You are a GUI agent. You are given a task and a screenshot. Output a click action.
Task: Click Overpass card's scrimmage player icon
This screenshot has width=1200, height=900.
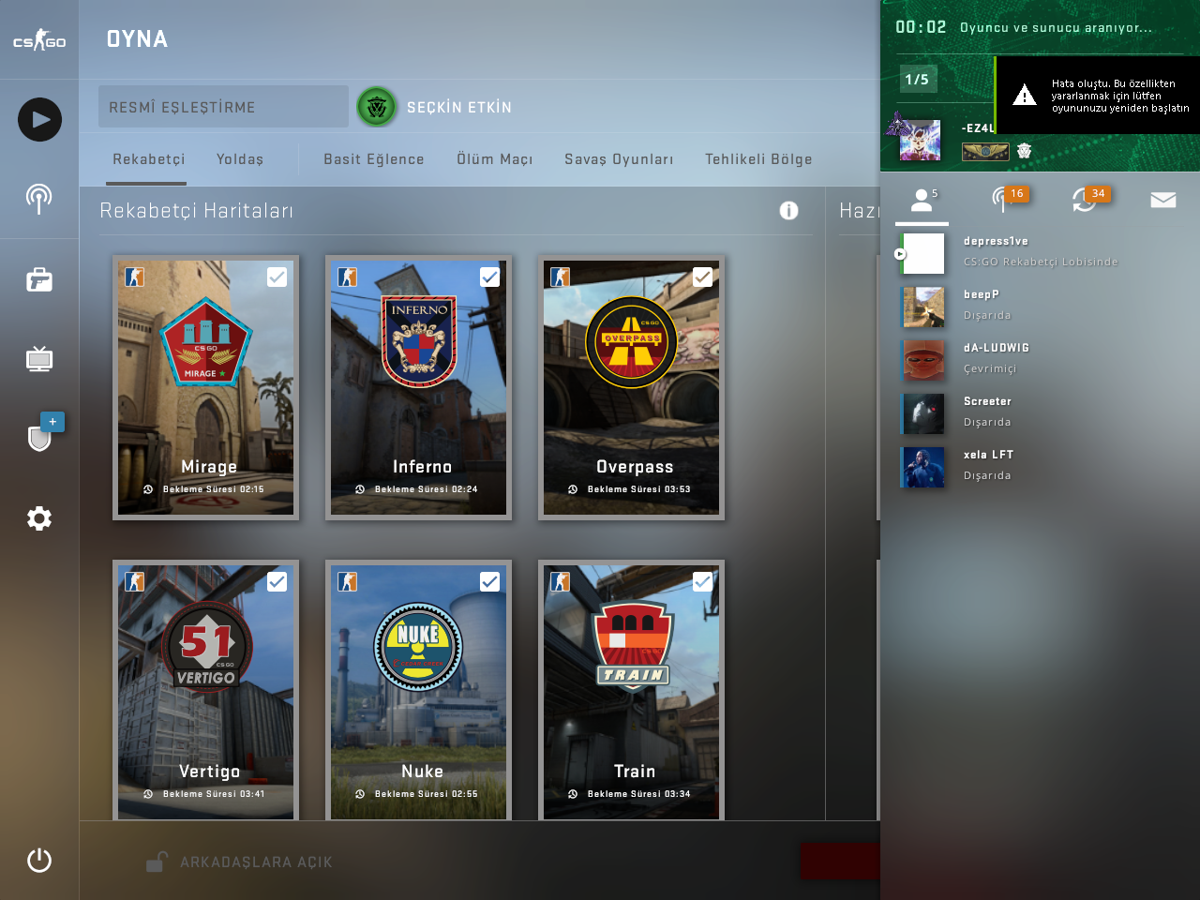coord(561,277)
